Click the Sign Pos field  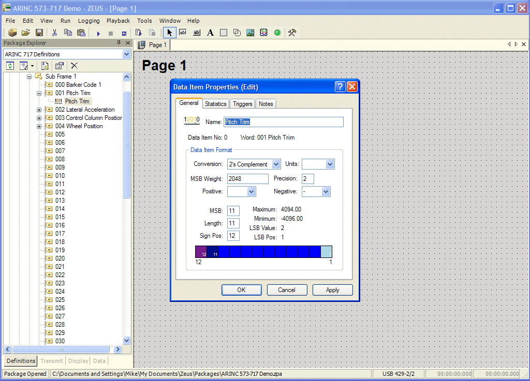[x=233, y=236]
